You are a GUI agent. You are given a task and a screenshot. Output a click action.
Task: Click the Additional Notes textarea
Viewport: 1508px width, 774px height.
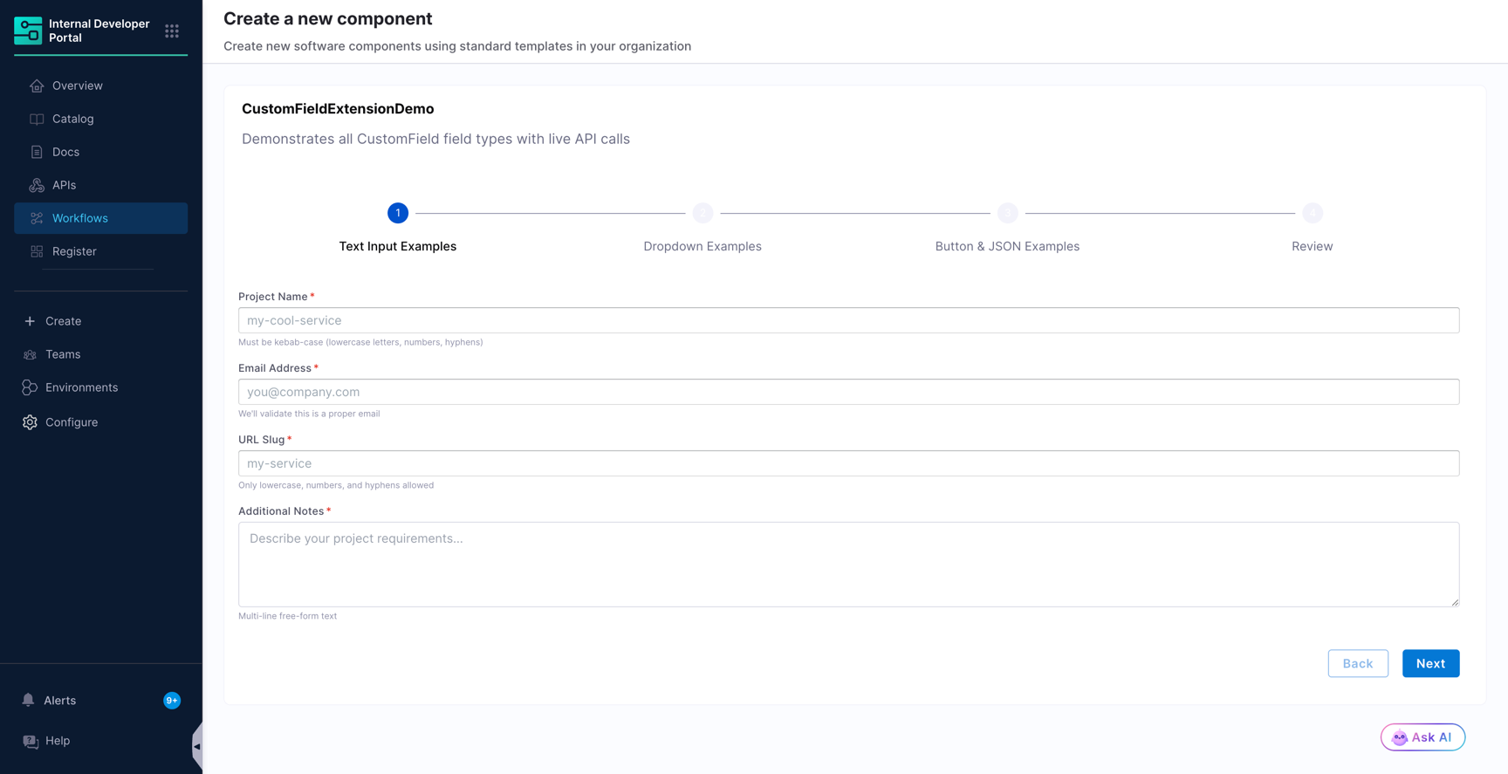pyautogui.click(x=848, y=565)
